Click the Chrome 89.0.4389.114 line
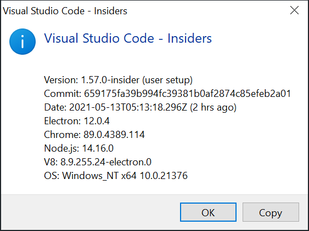This screenshot has width=309, height=231. [94, 135]
